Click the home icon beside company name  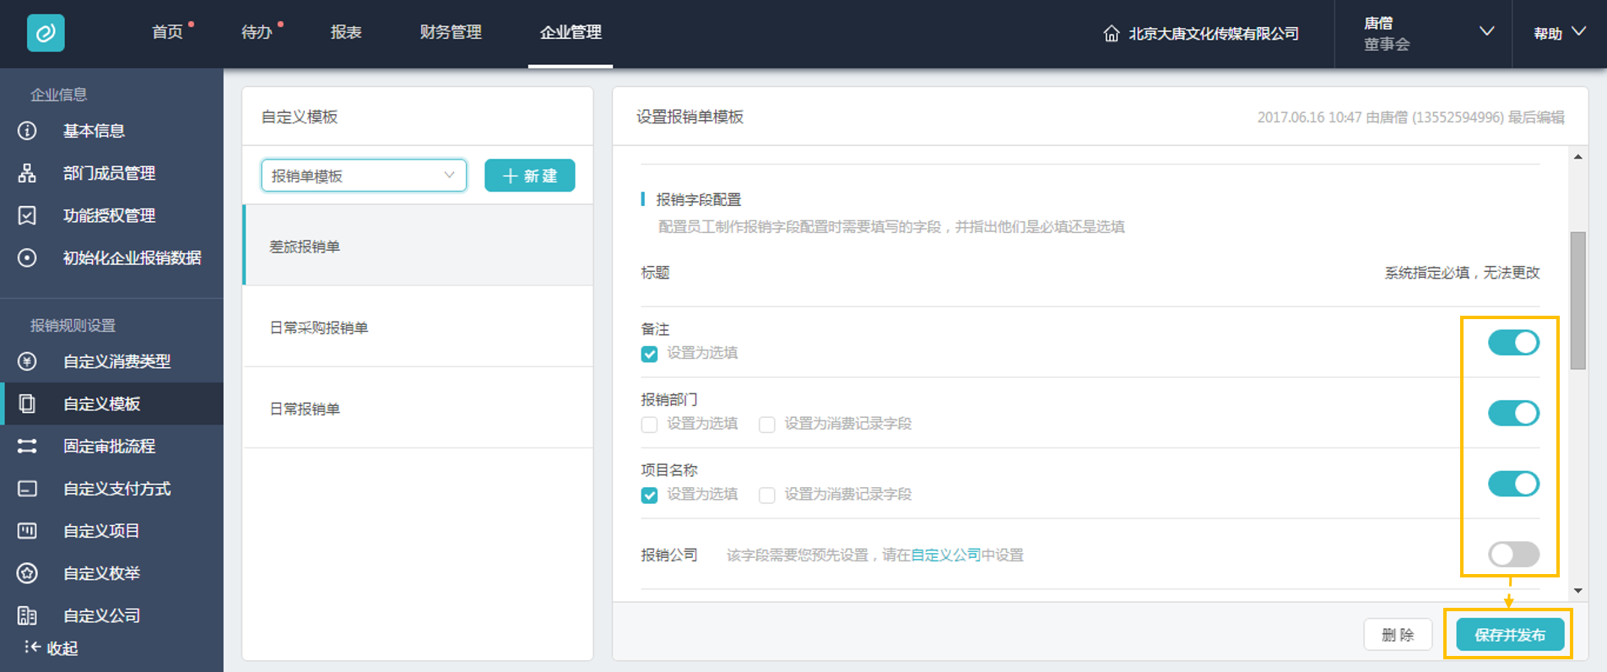(1112, 34)
